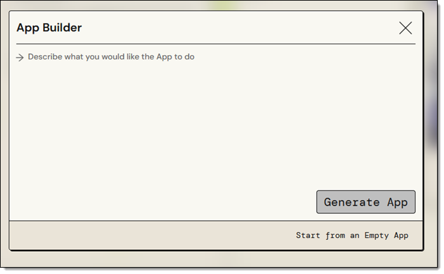Click the 'Empty App' words in the footer link

coord(386,235)
